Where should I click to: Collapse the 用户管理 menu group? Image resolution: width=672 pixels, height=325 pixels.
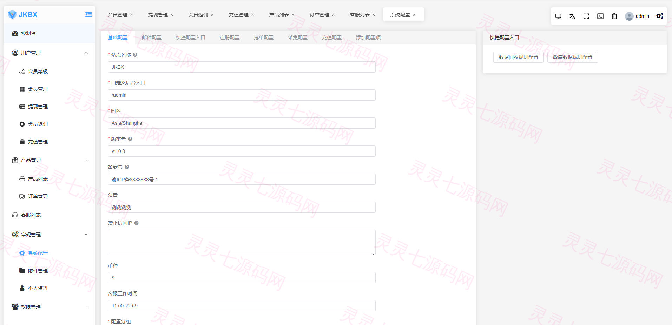pos(86,53)
